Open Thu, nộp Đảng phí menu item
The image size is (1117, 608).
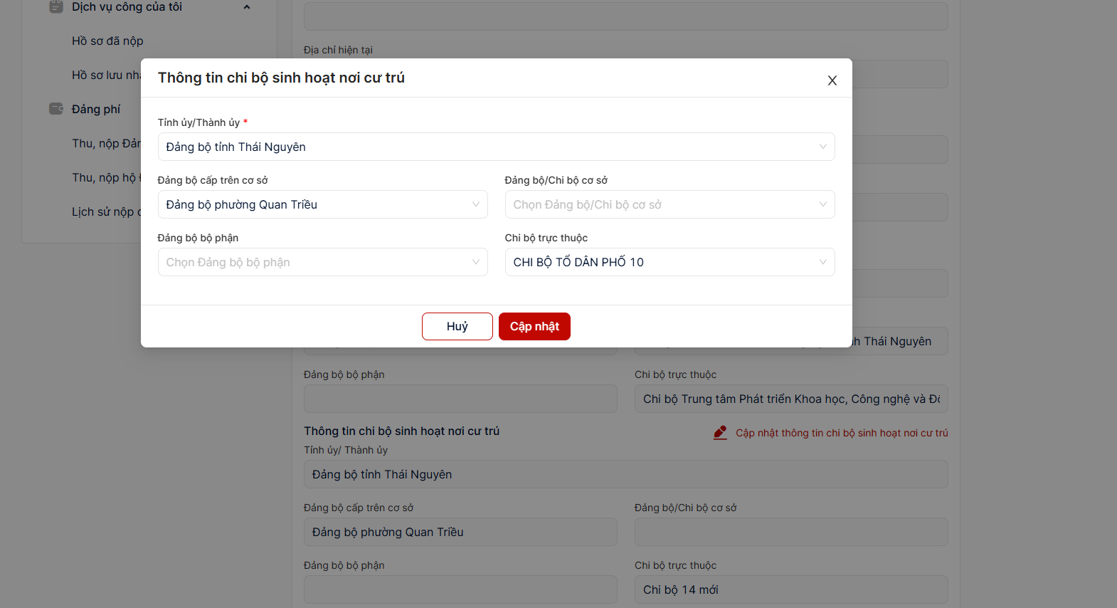(106, 143)
